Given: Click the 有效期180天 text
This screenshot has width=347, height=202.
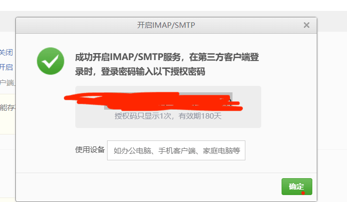Looking at the screenshot, I should pos(200,116).
